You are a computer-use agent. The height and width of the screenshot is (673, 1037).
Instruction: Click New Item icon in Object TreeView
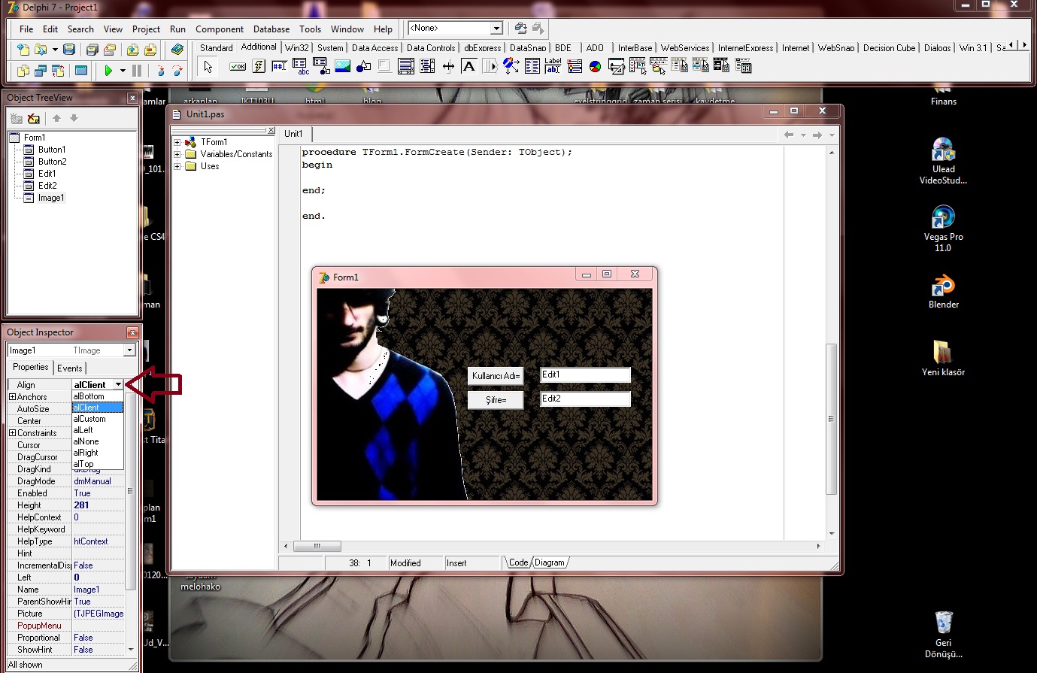(17, 118)
